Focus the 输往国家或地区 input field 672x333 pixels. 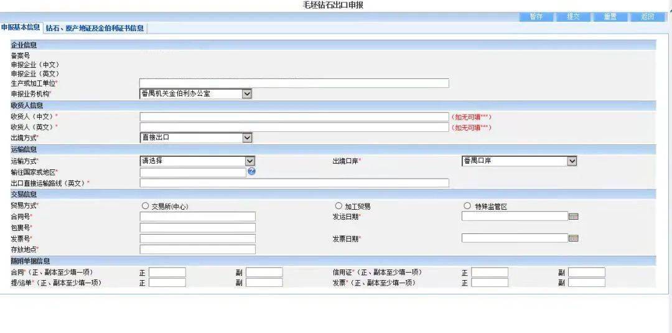193,172
